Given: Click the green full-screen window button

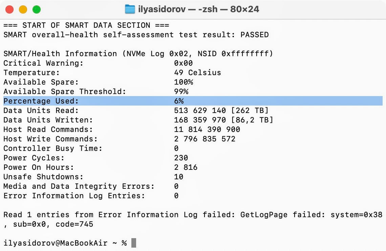Looking at the screenshot, I should pos(37,9).
